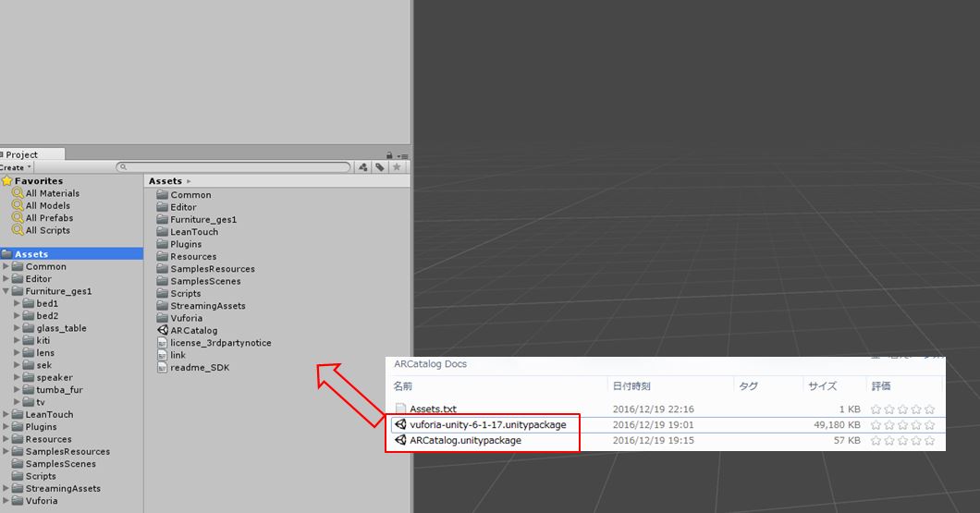
Task: Select the readme_SDK file
Action: [194, 367]
